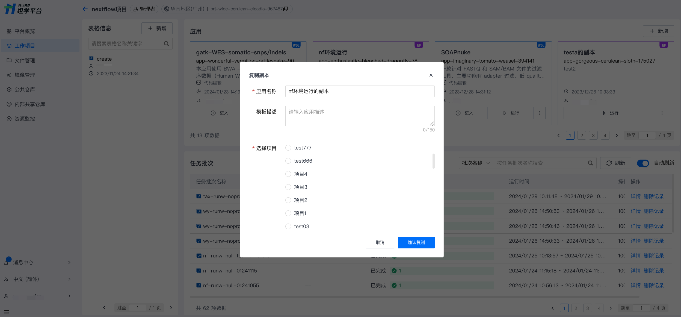Click the batch search magnifier icon
This screenshot has height=317, width=681.
(590, 163)
